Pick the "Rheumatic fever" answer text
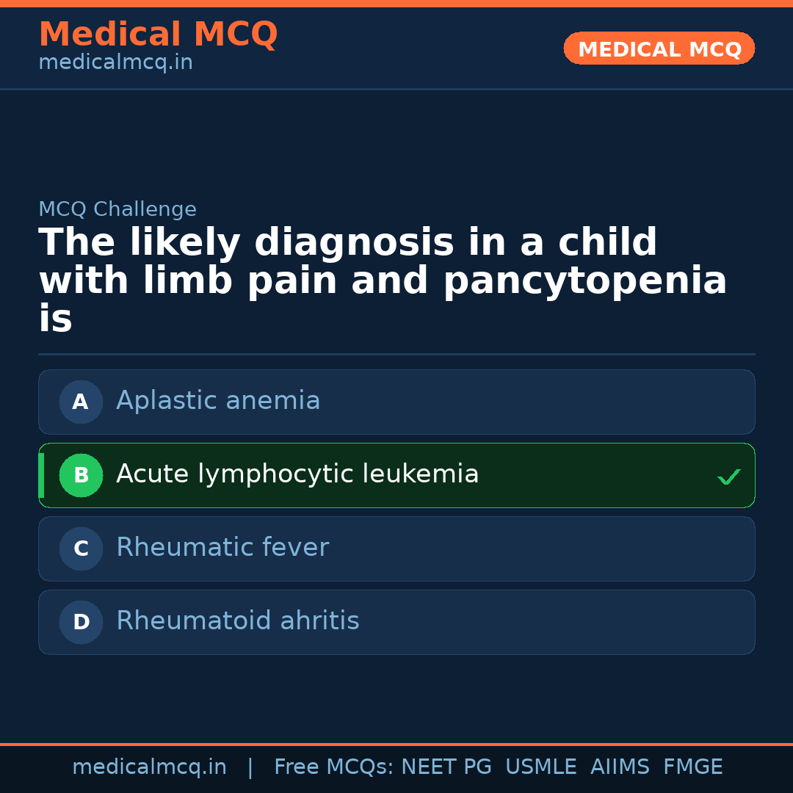Screen dimensions: 793x793 (222, 548)
